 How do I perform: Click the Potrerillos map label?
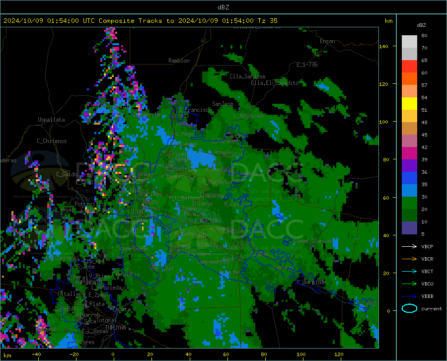(91, 204)
